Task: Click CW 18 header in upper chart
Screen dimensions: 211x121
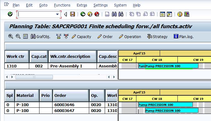Action: [x=157, y=60]
